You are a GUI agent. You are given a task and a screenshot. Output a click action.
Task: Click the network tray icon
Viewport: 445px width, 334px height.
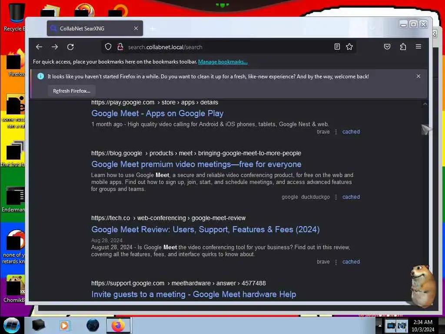[391, 326]
